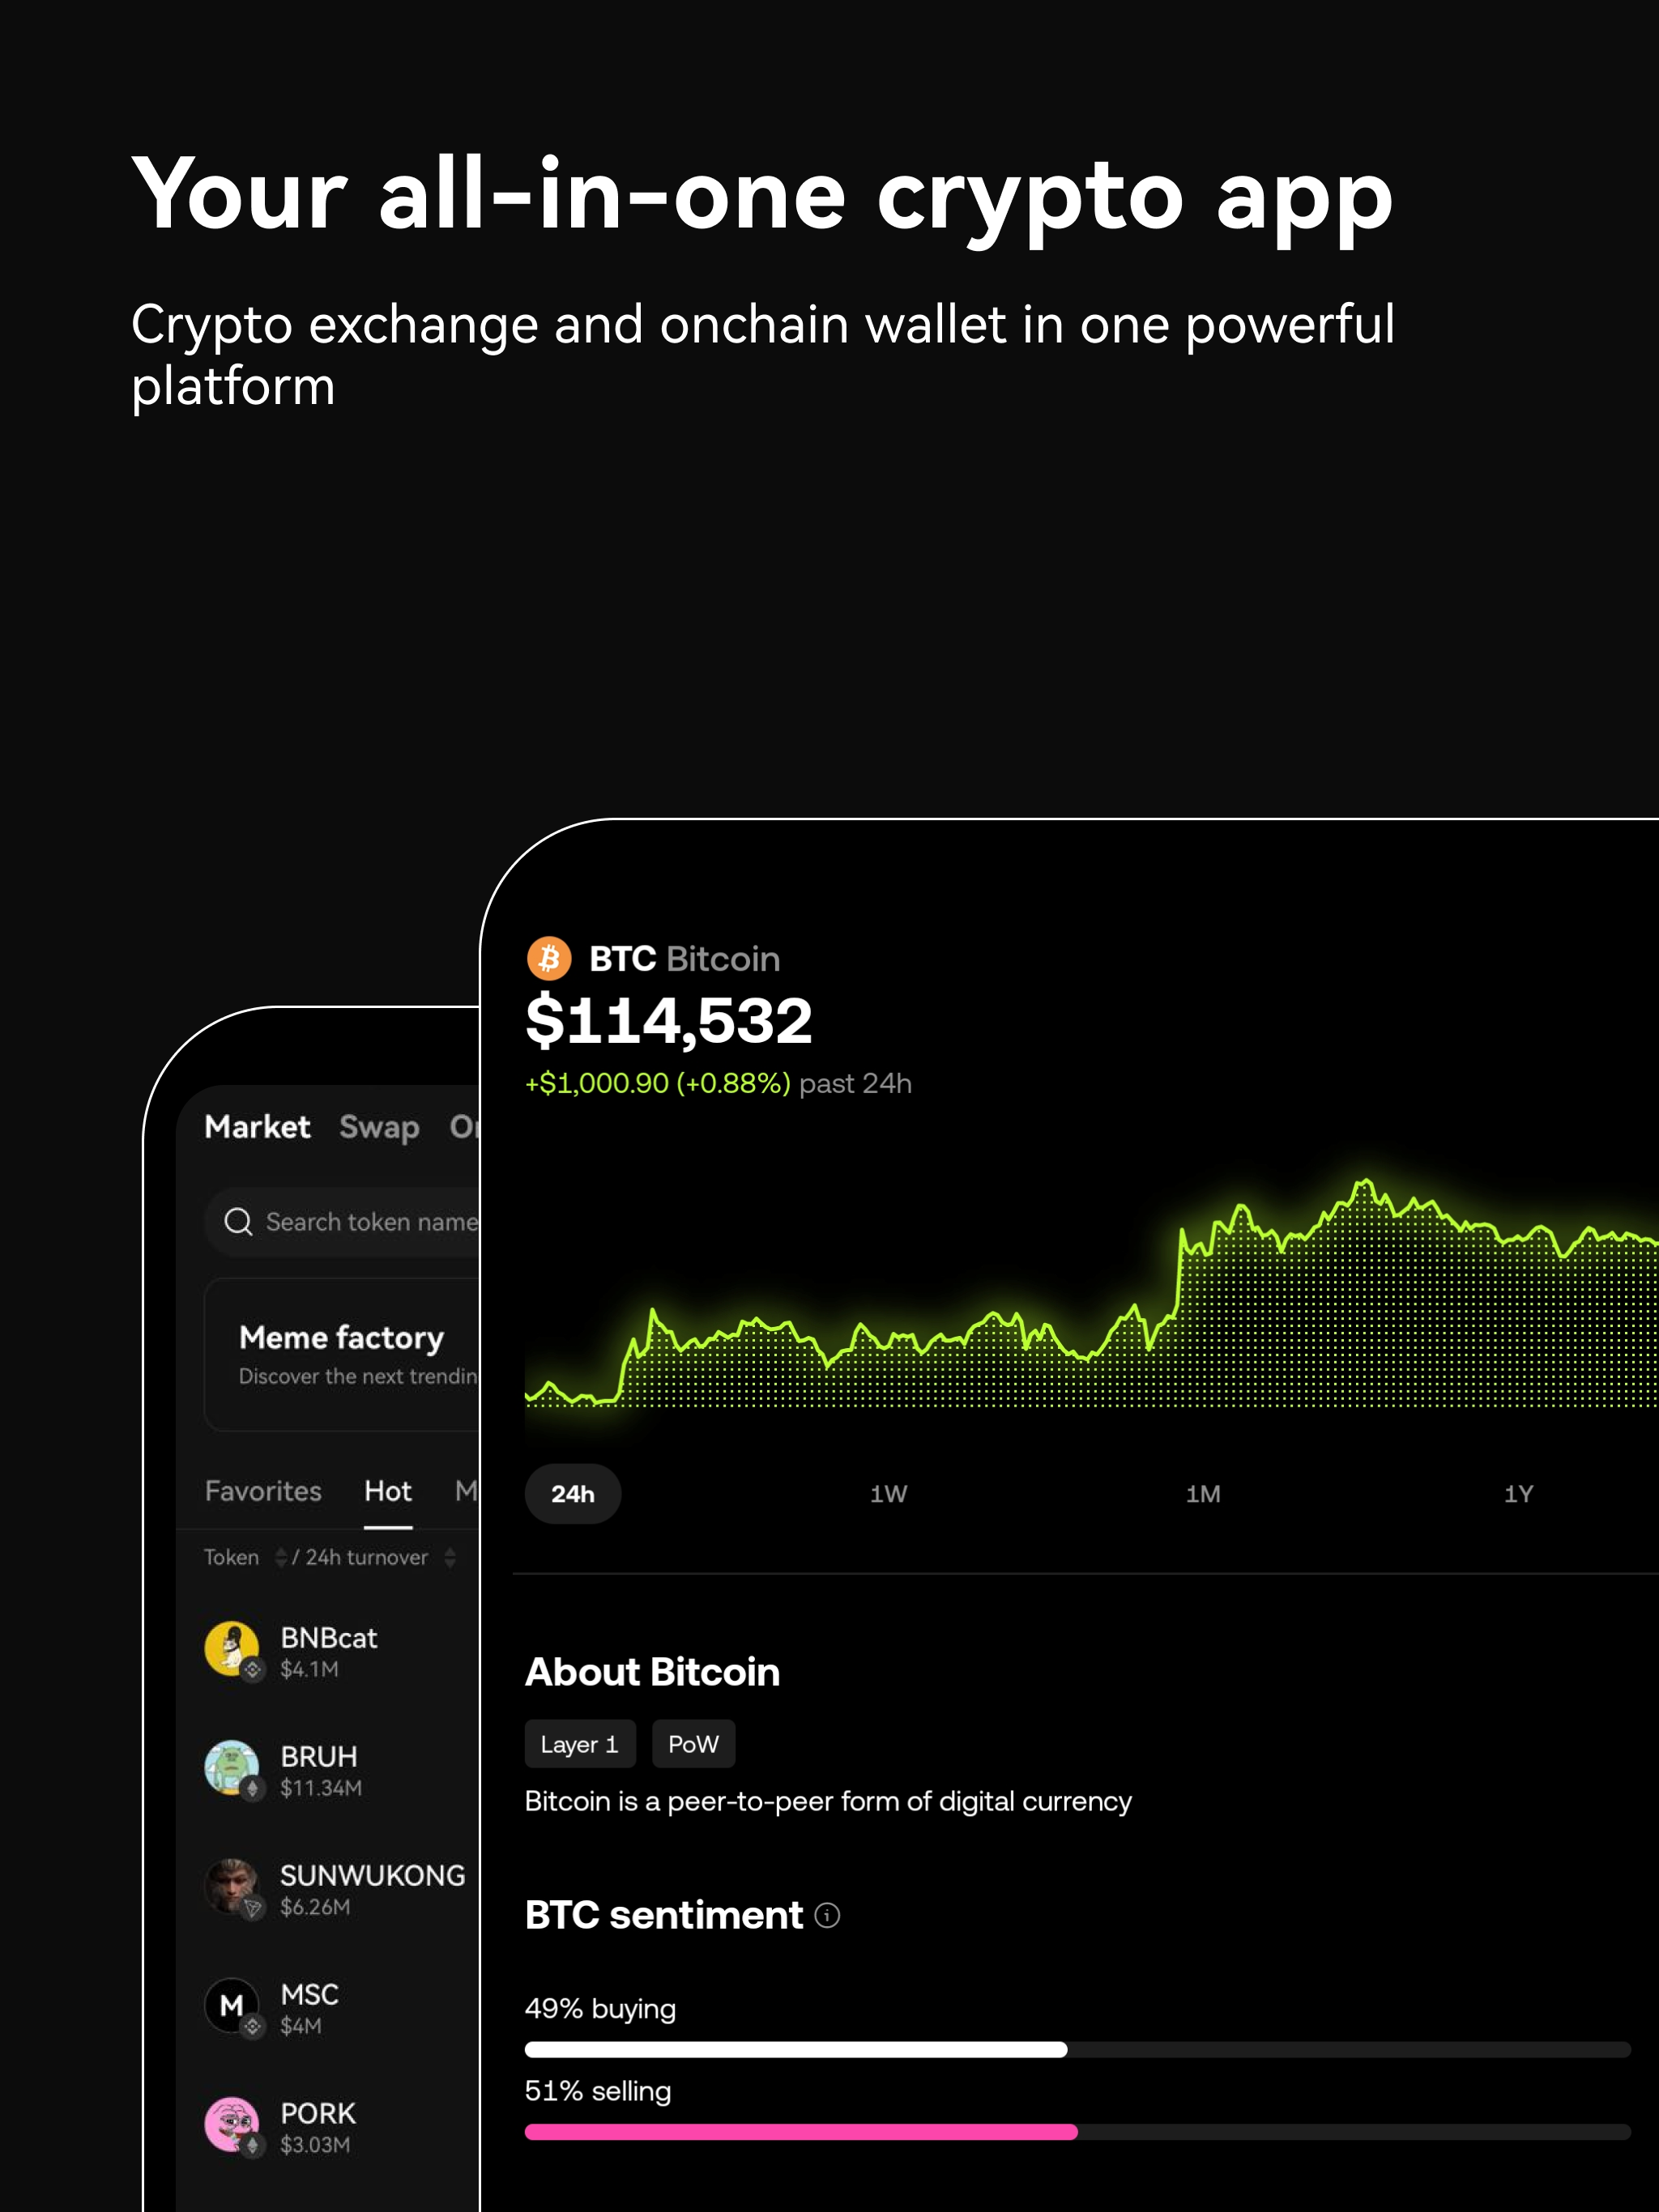
Task: Select the 24h chart timeframe
Action: (571, 1493)
